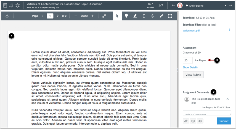Viewport: 236px width, 129px height.
Task: Record a media comment
Action: [x=193, y=121]
